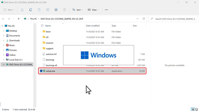Switch to details view icon in status bar
Image resolution: width=199 pixels, height=111 pixels.
click(193, 109)
